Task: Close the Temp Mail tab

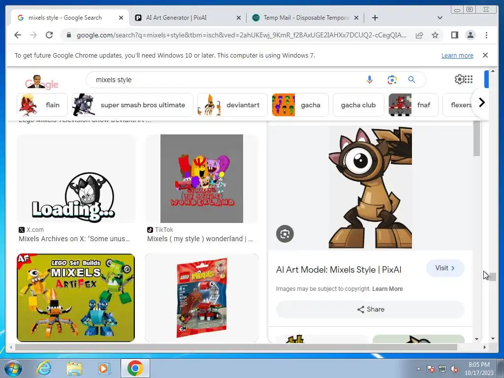Action: pos(356,18)
